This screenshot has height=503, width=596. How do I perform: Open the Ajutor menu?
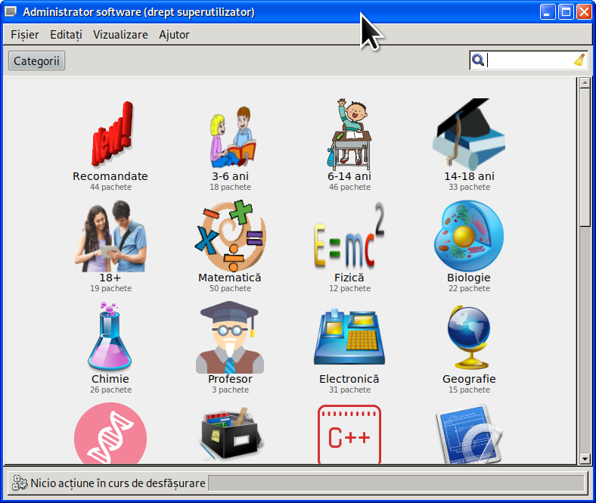(174, 35)
